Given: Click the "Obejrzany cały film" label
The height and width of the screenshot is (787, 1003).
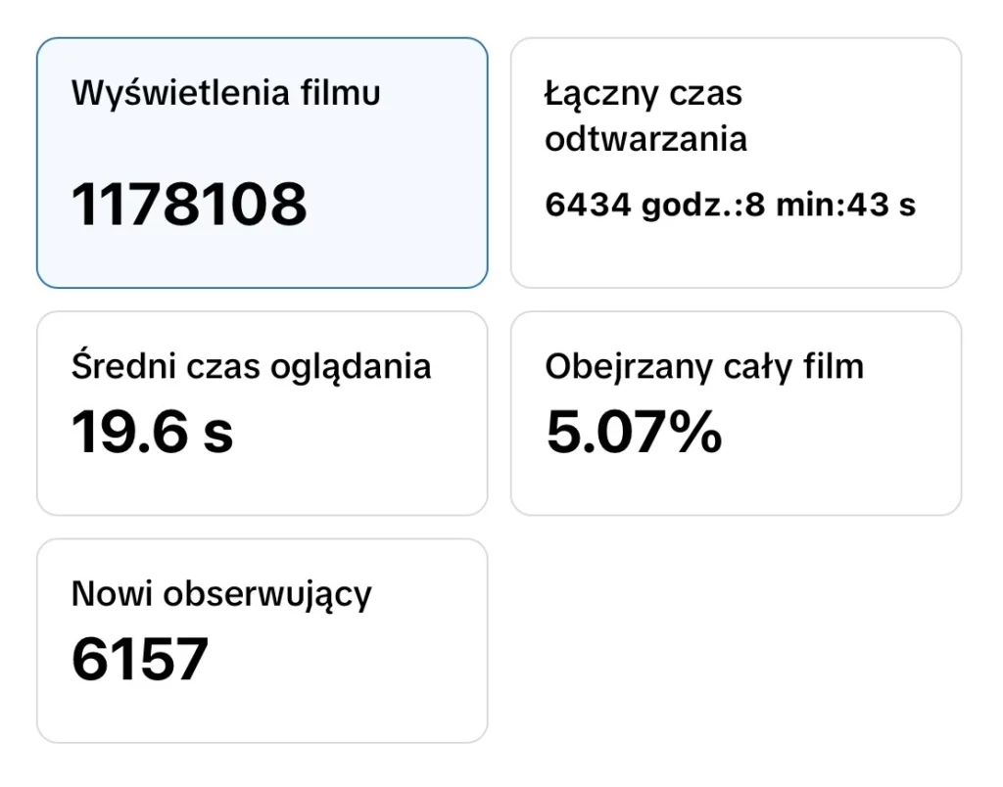Looking at the screenshot, I should pos(704,366).
